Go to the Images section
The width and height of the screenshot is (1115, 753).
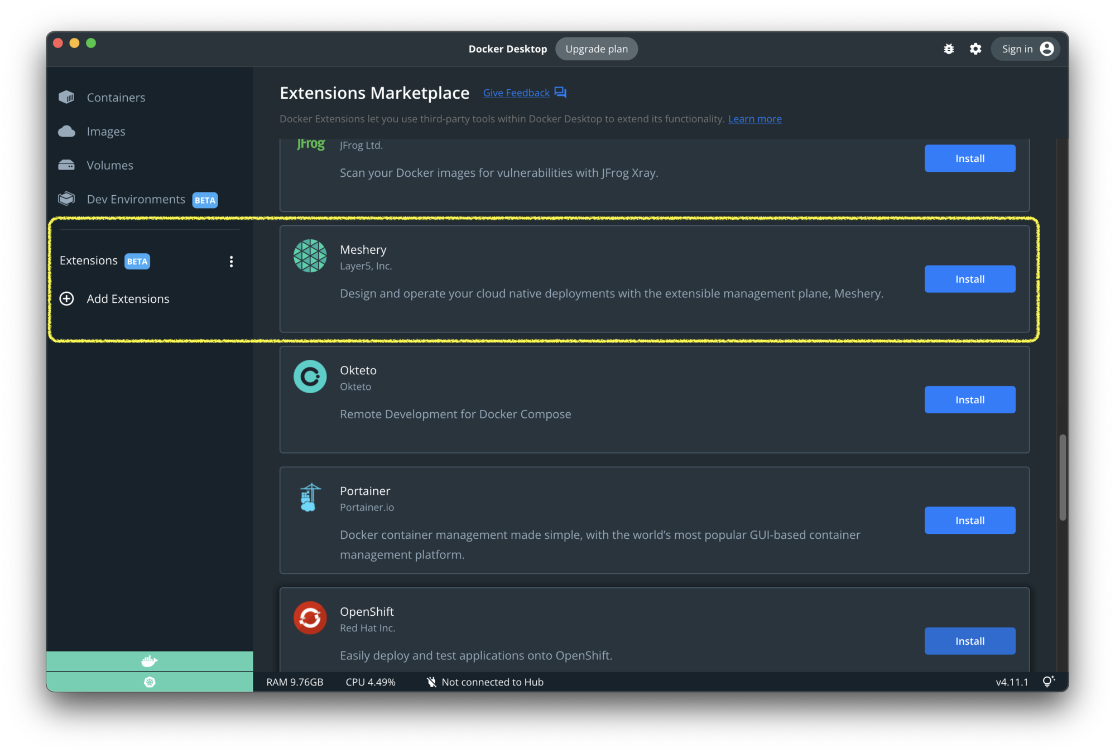105,132
